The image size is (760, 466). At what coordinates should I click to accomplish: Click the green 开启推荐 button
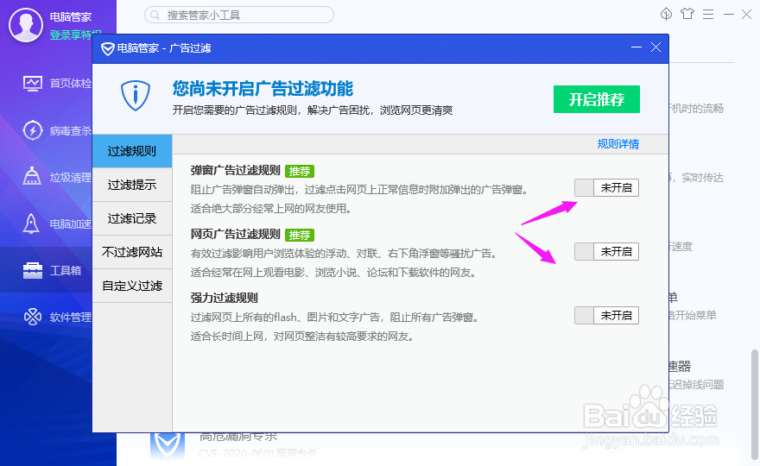(597, 99)
